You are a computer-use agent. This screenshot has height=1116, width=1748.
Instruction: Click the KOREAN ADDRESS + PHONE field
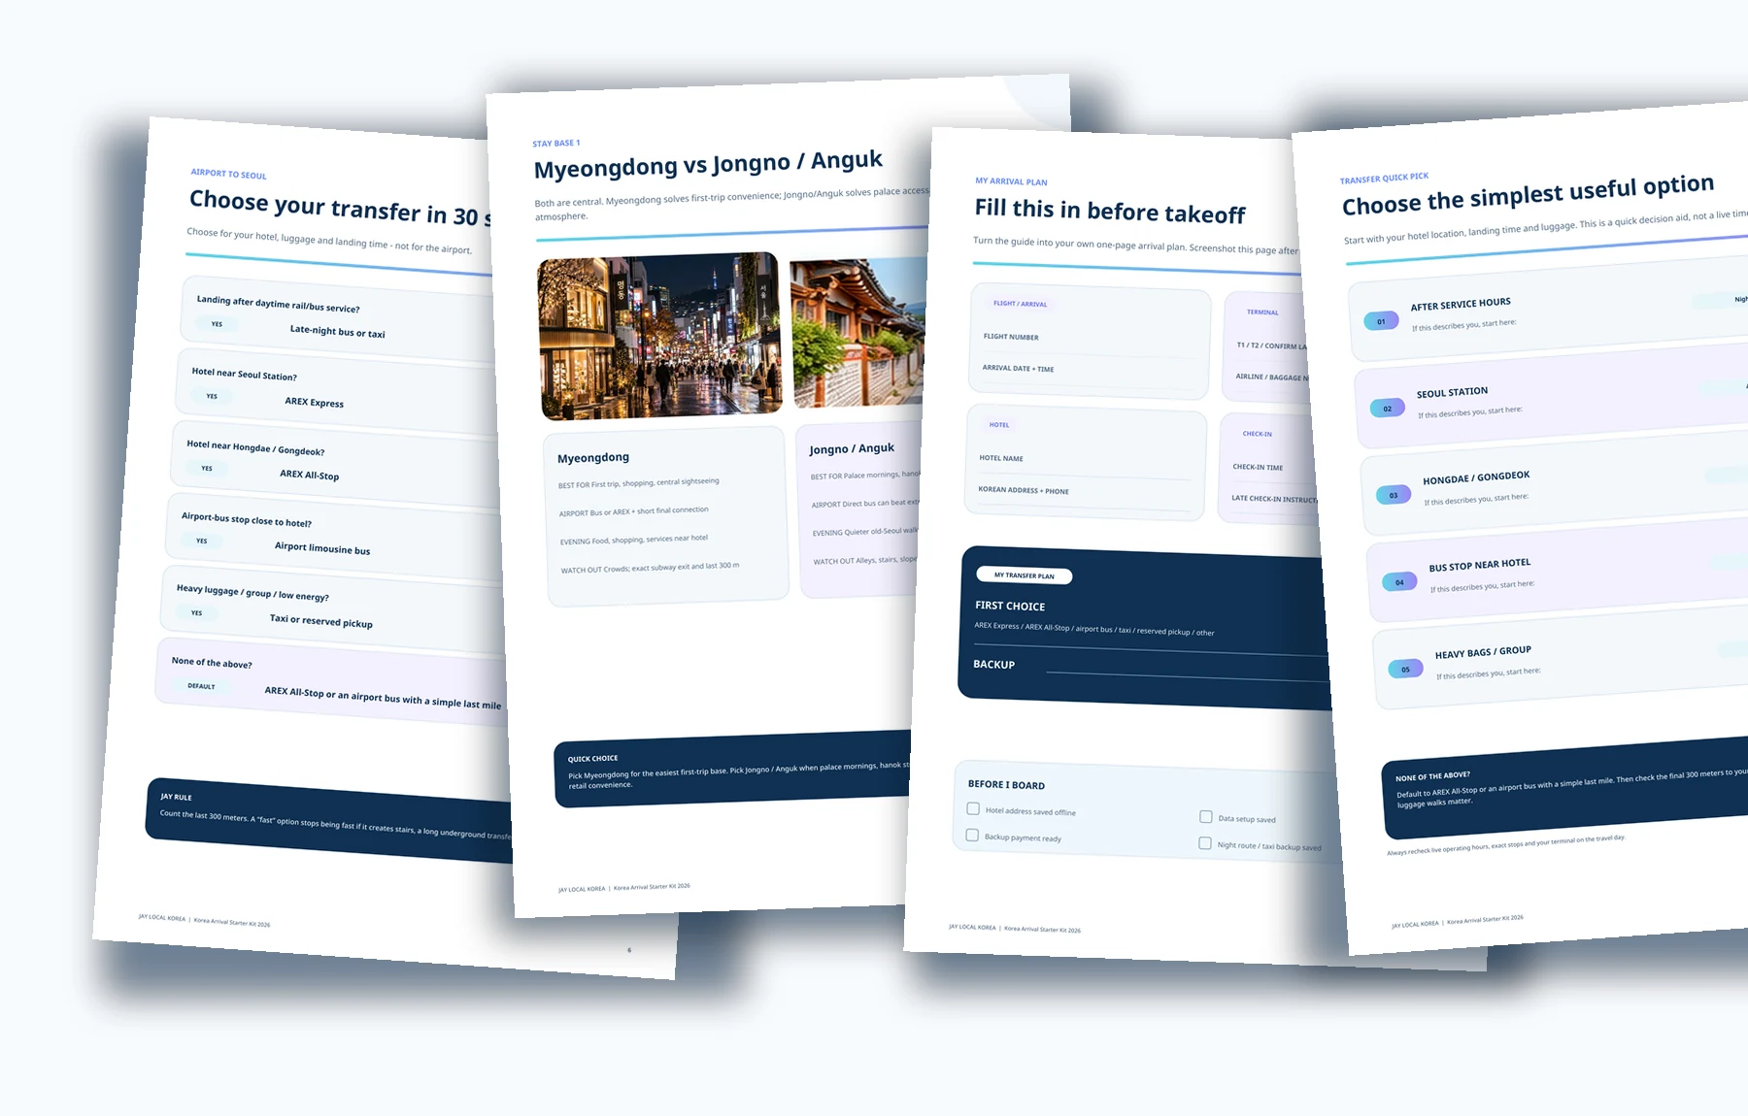point(1084,496)
